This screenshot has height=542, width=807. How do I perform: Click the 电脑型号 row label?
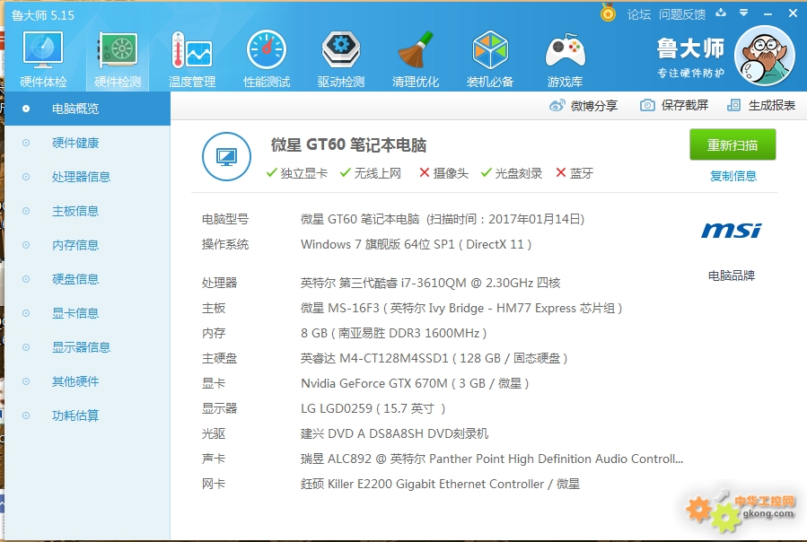click(x=225, y=219)
